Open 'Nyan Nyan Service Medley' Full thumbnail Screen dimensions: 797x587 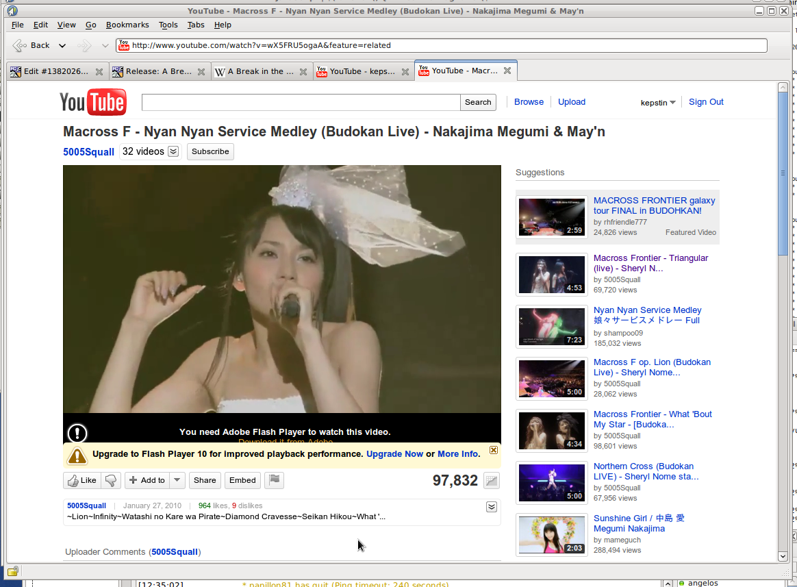pyautogui.click(x=551, y=327)
